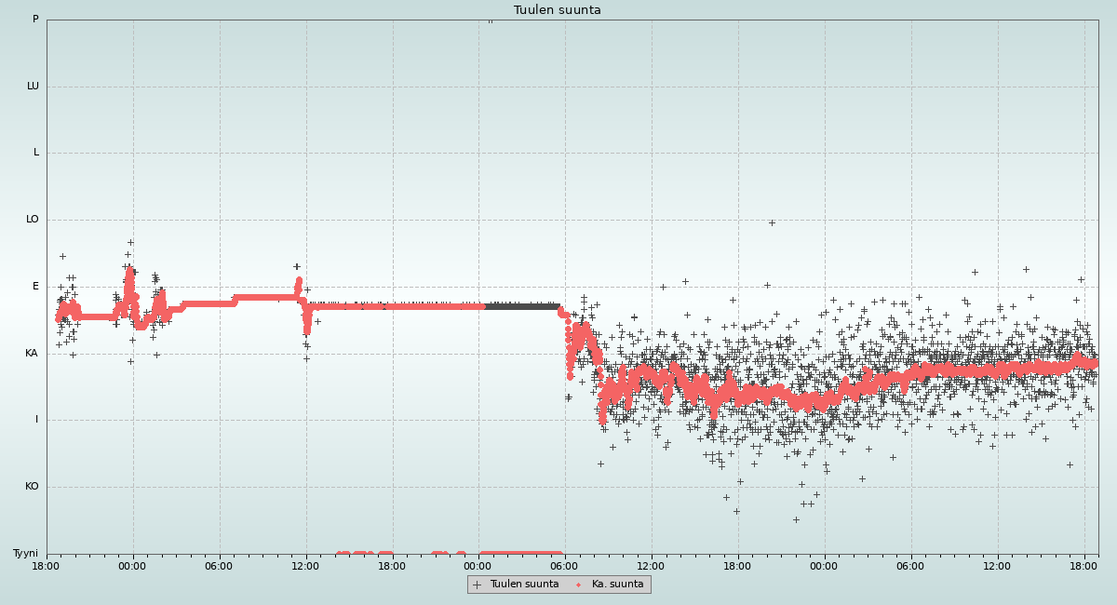Select the 'Ka. suunta' legend label
This screenshot has width=1117, height=605.
click(617, 585)
